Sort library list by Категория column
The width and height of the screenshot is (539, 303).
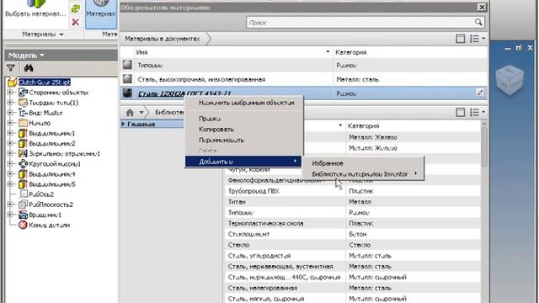tap(413, 125)
